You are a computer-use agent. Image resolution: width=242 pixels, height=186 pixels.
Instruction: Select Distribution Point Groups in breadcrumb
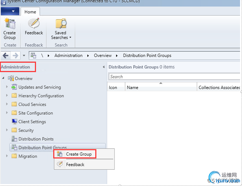click(x=147, y=55)
